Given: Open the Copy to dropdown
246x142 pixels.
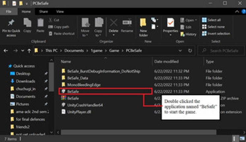Looking at the screenshot, I should (98, 26).
